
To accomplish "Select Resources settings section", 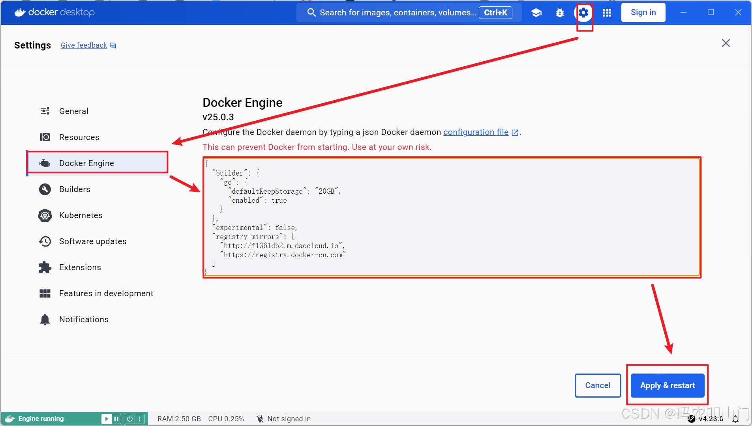I will 98,137.
